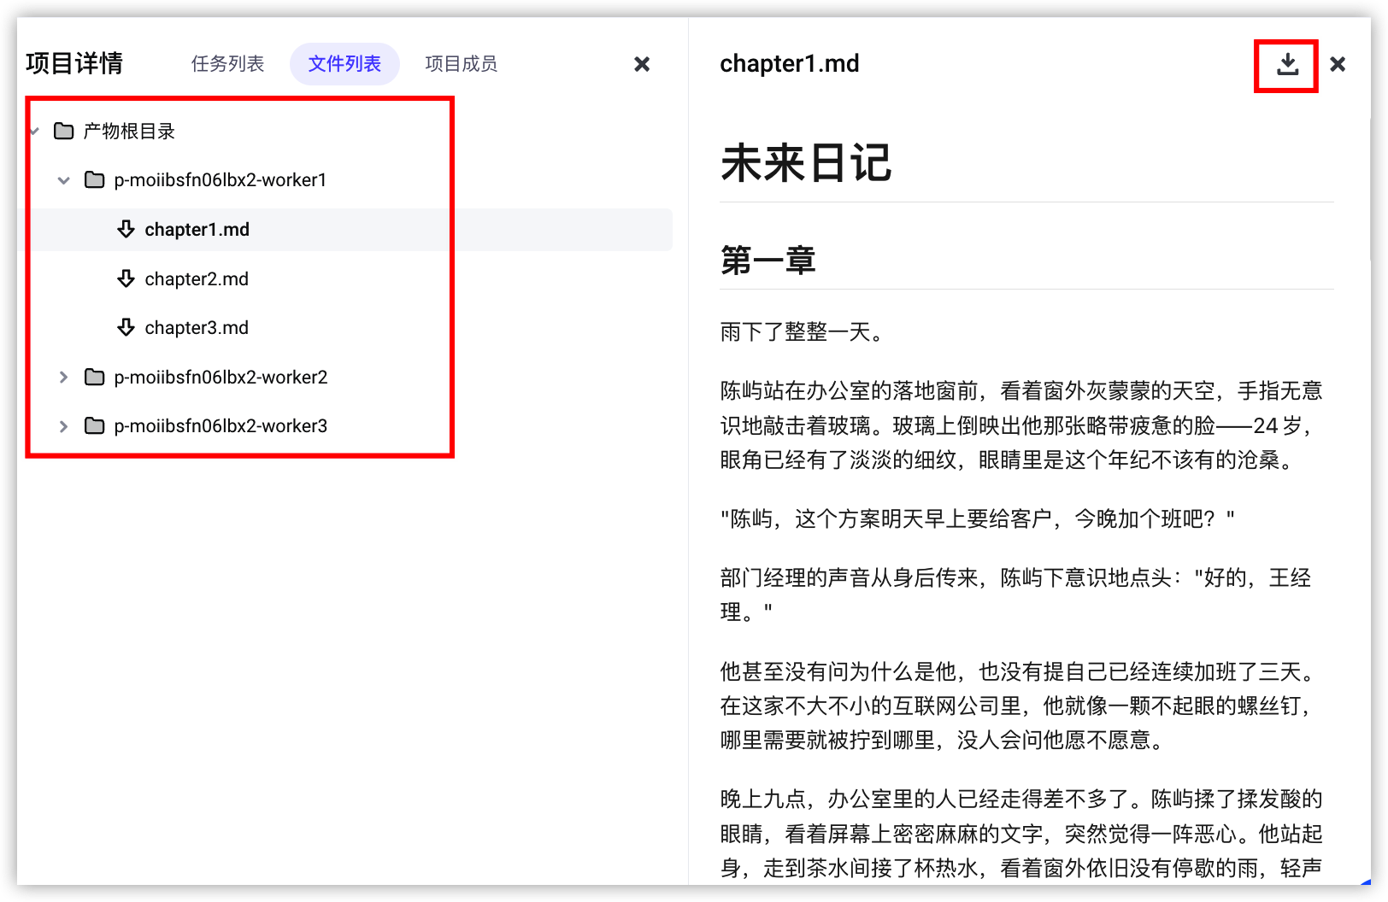
Task: Click the 产物根目录 folder icon
Action: 63,131
